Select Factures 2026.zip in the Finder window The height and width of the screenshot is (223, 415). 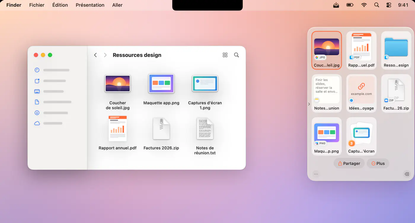point(161,133)
